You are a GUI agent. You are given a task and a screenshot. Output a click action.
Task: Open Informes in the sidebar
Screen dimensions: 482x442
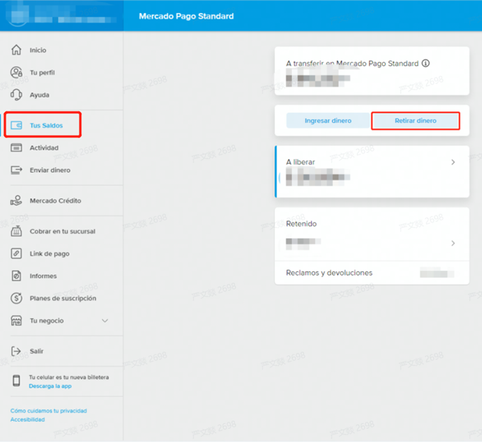click(x=43, y=276)
